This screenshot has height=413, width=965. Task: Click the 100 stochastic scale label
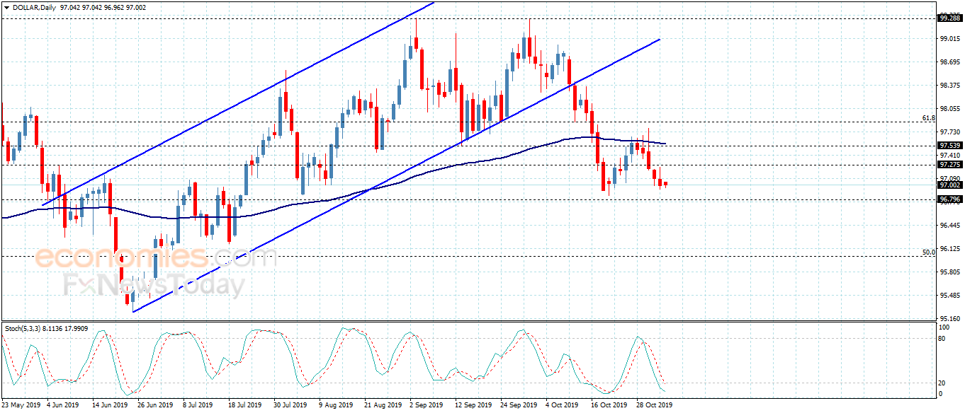[944, 329]
